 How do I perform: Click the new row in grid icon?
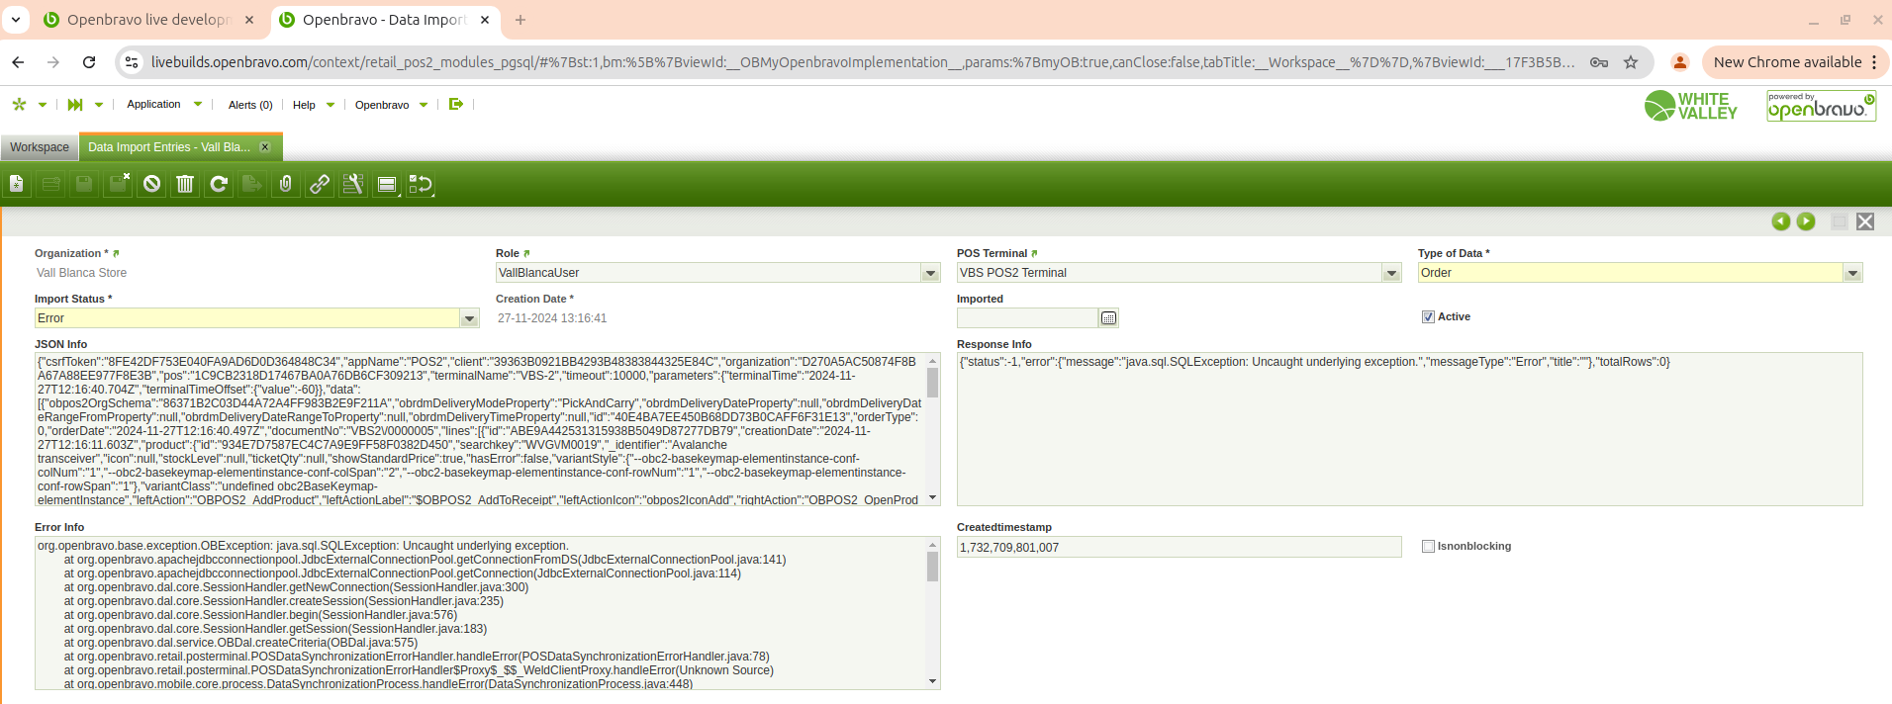[x=50, y=184]
